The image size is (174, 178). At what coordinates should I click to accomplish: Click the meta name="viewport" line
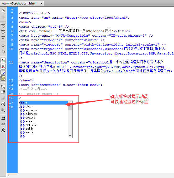coord(92,44)
